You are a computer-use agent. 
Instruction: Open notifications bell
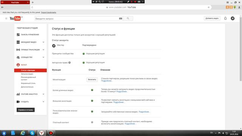tap(225, 19)
